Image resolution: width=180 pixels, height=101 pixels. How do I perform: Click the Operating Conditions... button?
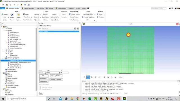(x=56, y=79)
